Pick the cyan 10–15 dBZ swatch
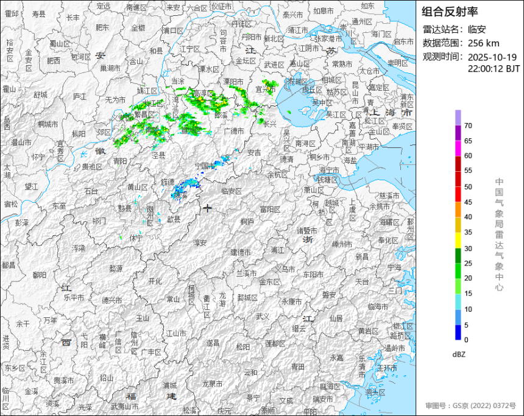The height and width of the screenshot is (416, 524). [458, 301]
